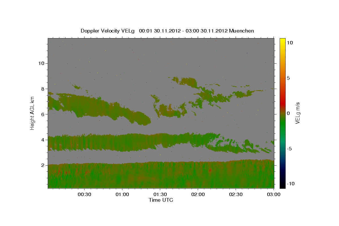Click the colorbar label '10' at the top
Screen dimensions: 339x226
tap(290, 43)
